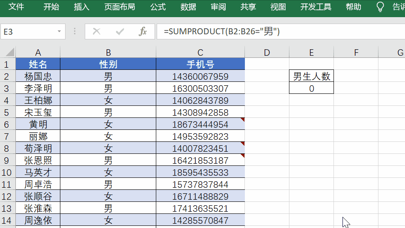Click the Select All triangle corner

10,52
